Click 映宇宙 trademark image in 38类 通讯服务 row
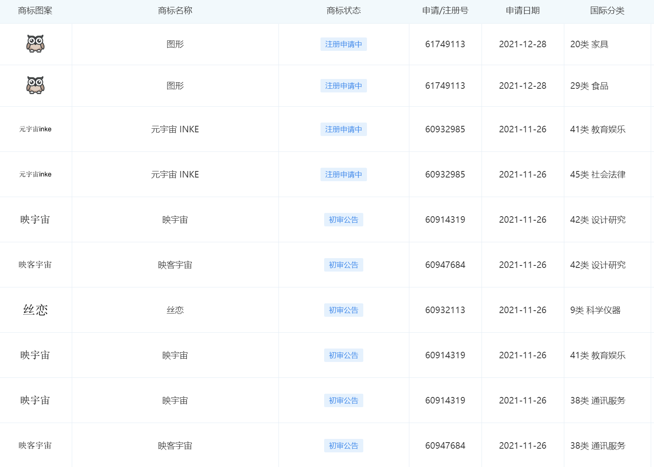The height and width of the screenshot is (467, 654). (x=35, y=400)
